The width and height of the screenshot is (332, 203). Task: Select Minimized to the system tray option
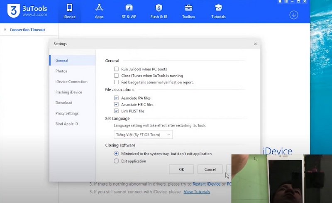116,154
